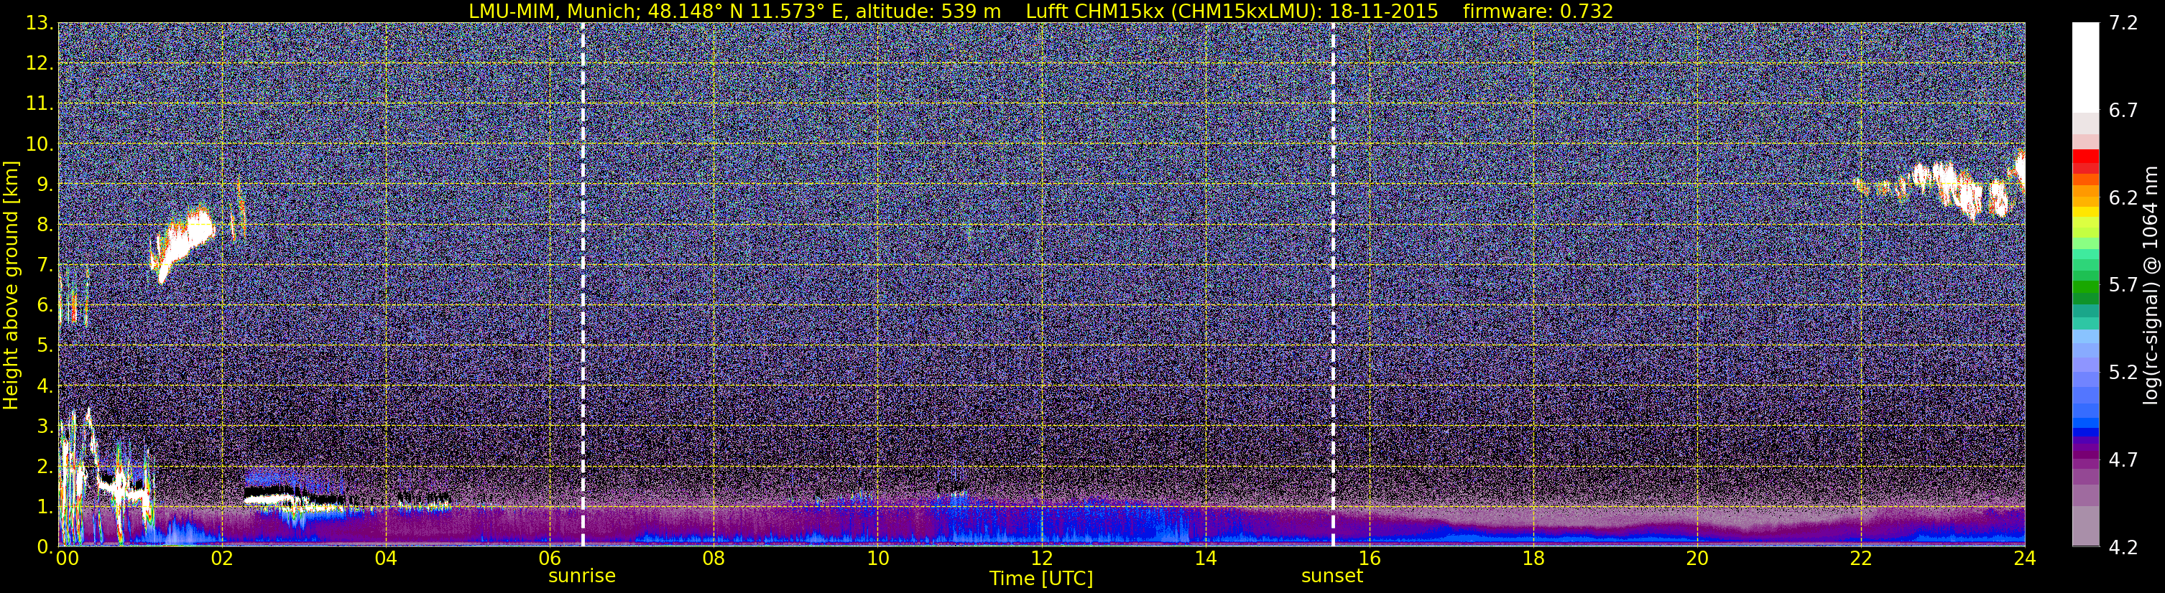Click the '22' tick label on the time axis
Image resolution: width=2165 pixels, height=593 pixels.
(1861, 559)
